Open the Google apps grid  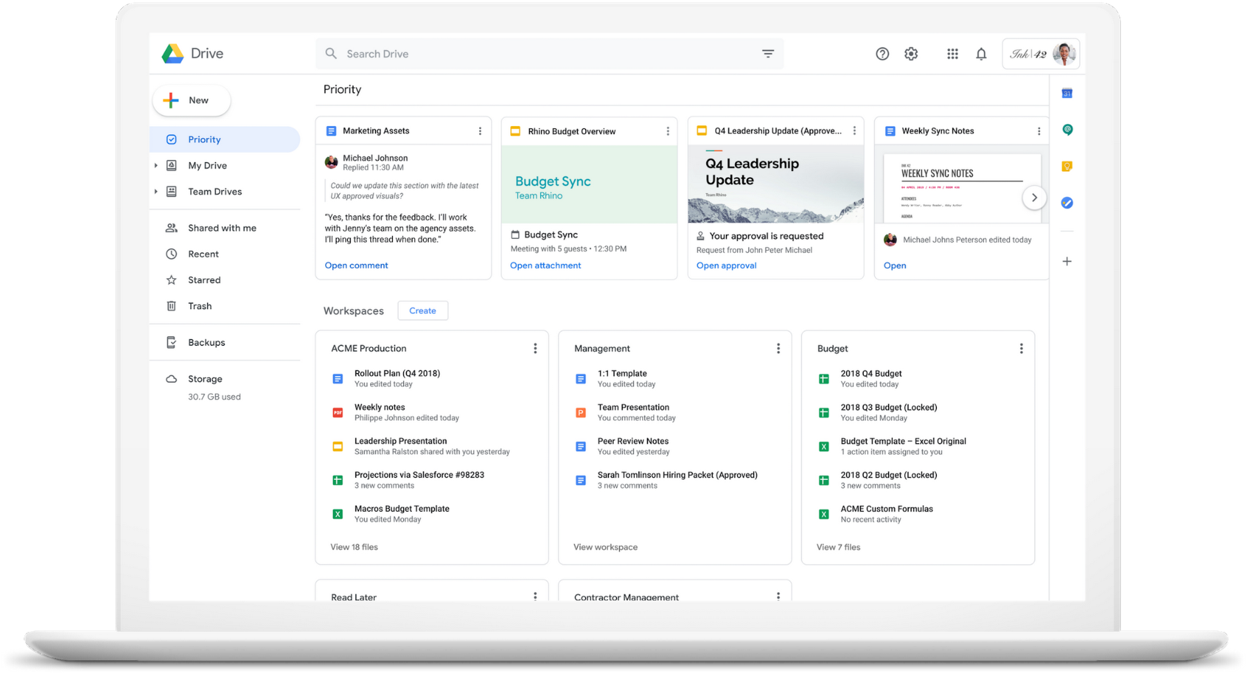point(952,54)
